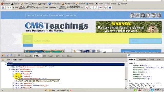Image resolution: width=164 pixels, height=92 pixels.
Task: Click the Firebug inspect element icon
Action: 7,55
